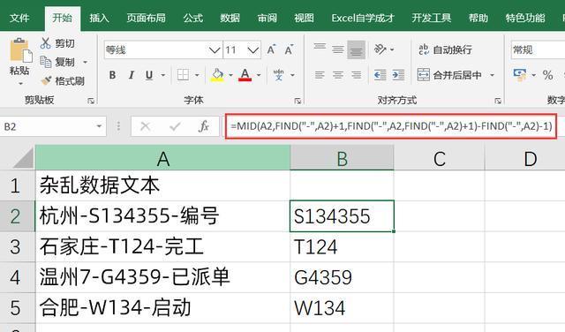Click the phonetic guide (文) icon
This screenshot has width=565, height=332.
click(279, 75)
